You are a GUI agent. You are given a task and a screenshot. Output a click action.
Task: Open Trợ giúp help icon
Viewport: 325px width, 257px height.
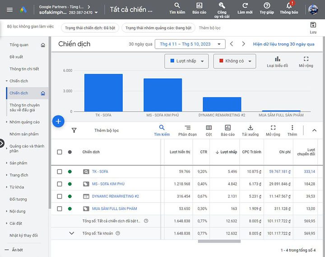point(267,9)
